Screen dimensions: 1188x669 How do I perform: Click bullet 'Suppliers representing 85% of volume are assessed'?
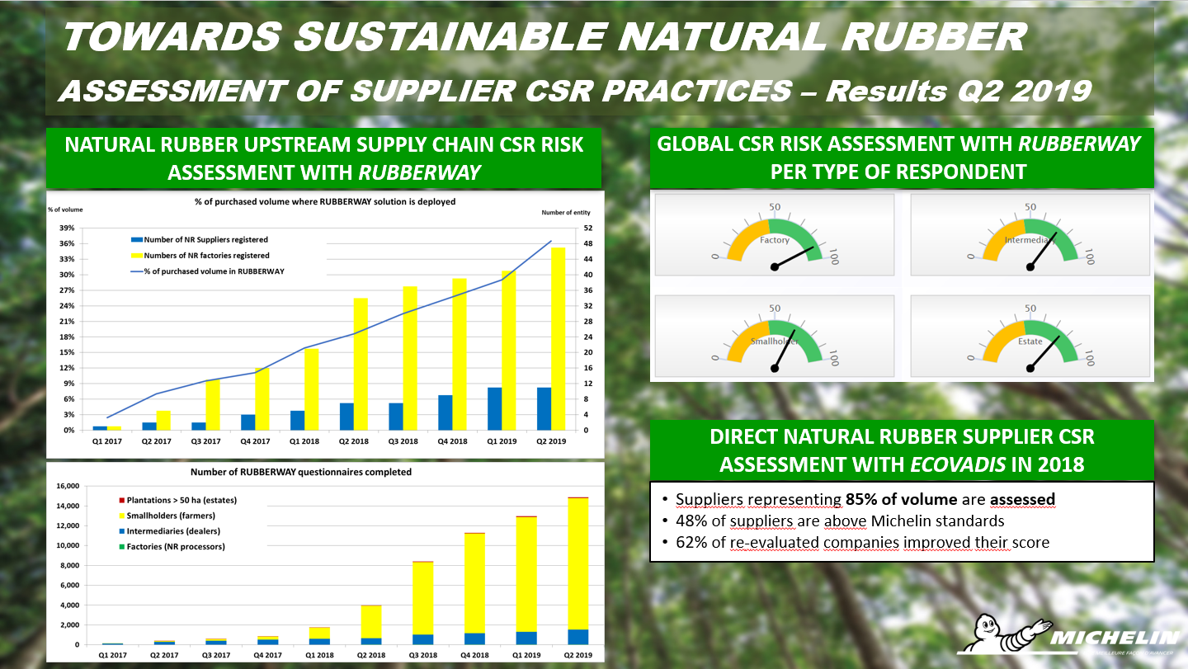pos(865,499)
